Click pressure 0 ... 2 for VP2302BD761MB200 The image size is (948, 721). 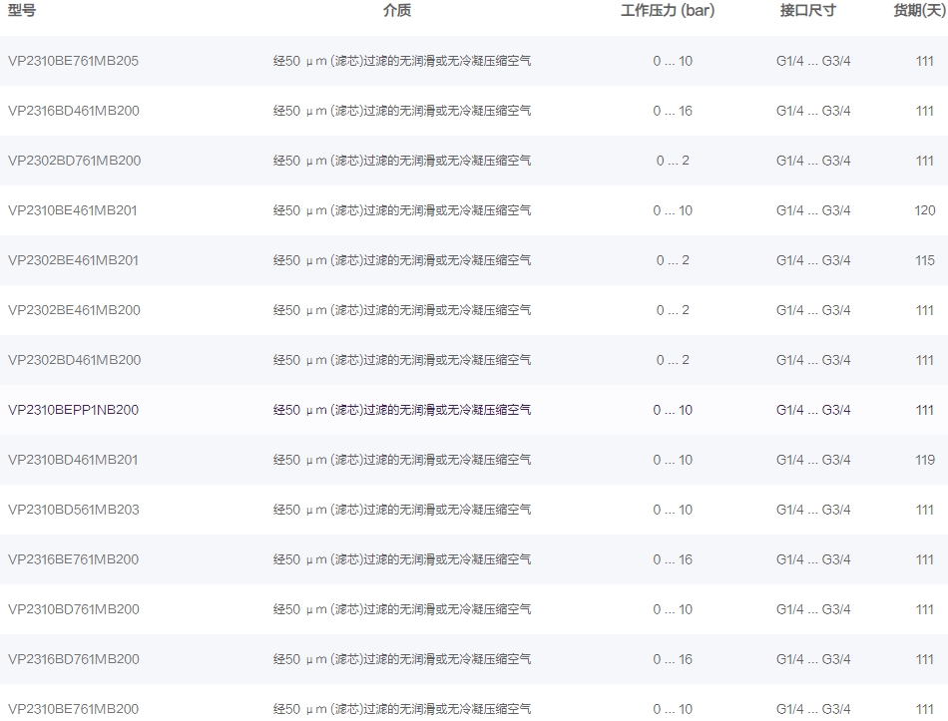tap(673, 161)
